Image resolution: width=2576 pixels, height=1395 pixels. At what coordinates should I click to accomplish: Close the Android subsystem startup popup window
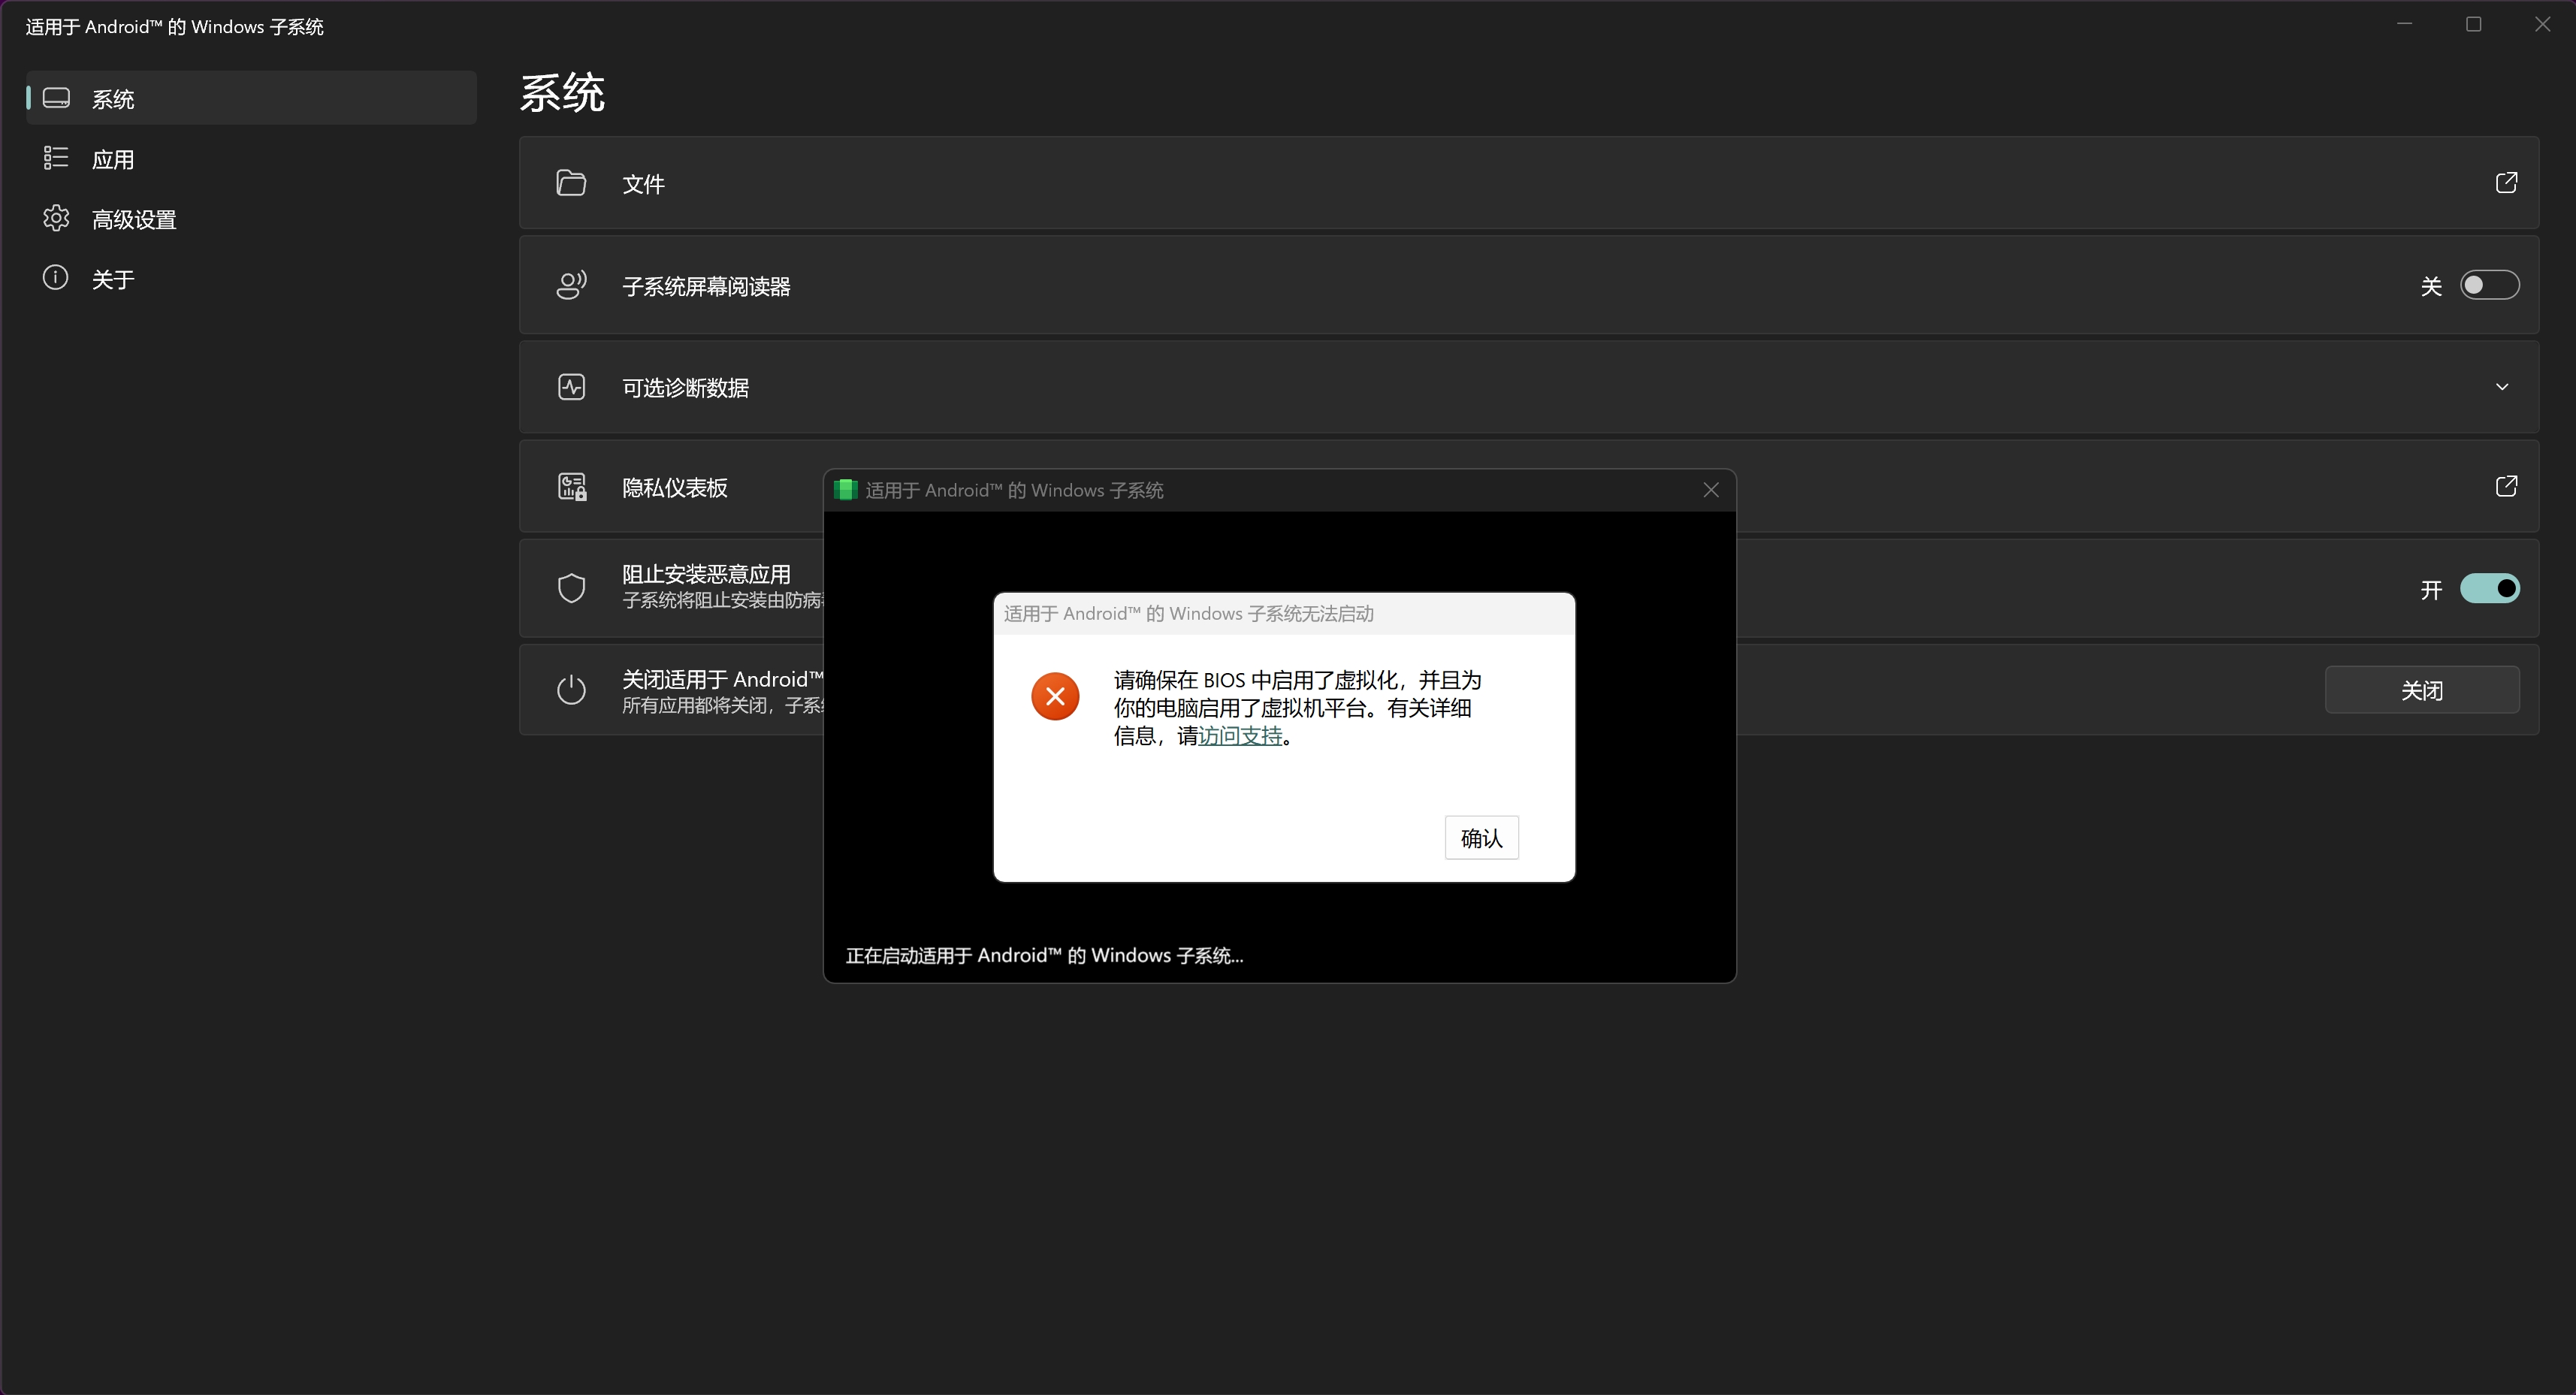[x=1711, y=490]
